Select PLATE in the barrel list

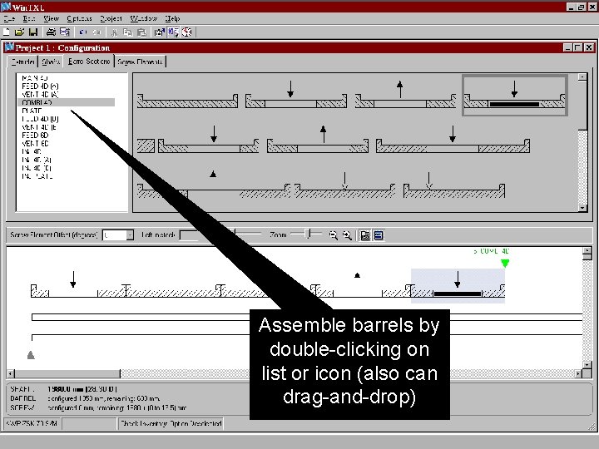32,111
